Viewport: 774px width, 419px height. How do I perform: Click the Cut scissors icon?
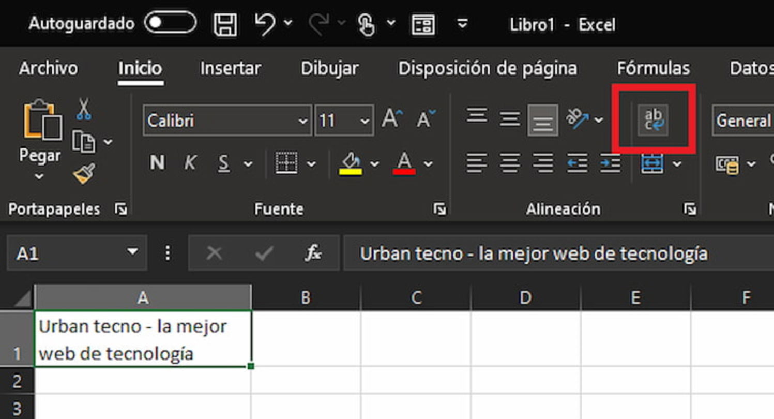84,109
